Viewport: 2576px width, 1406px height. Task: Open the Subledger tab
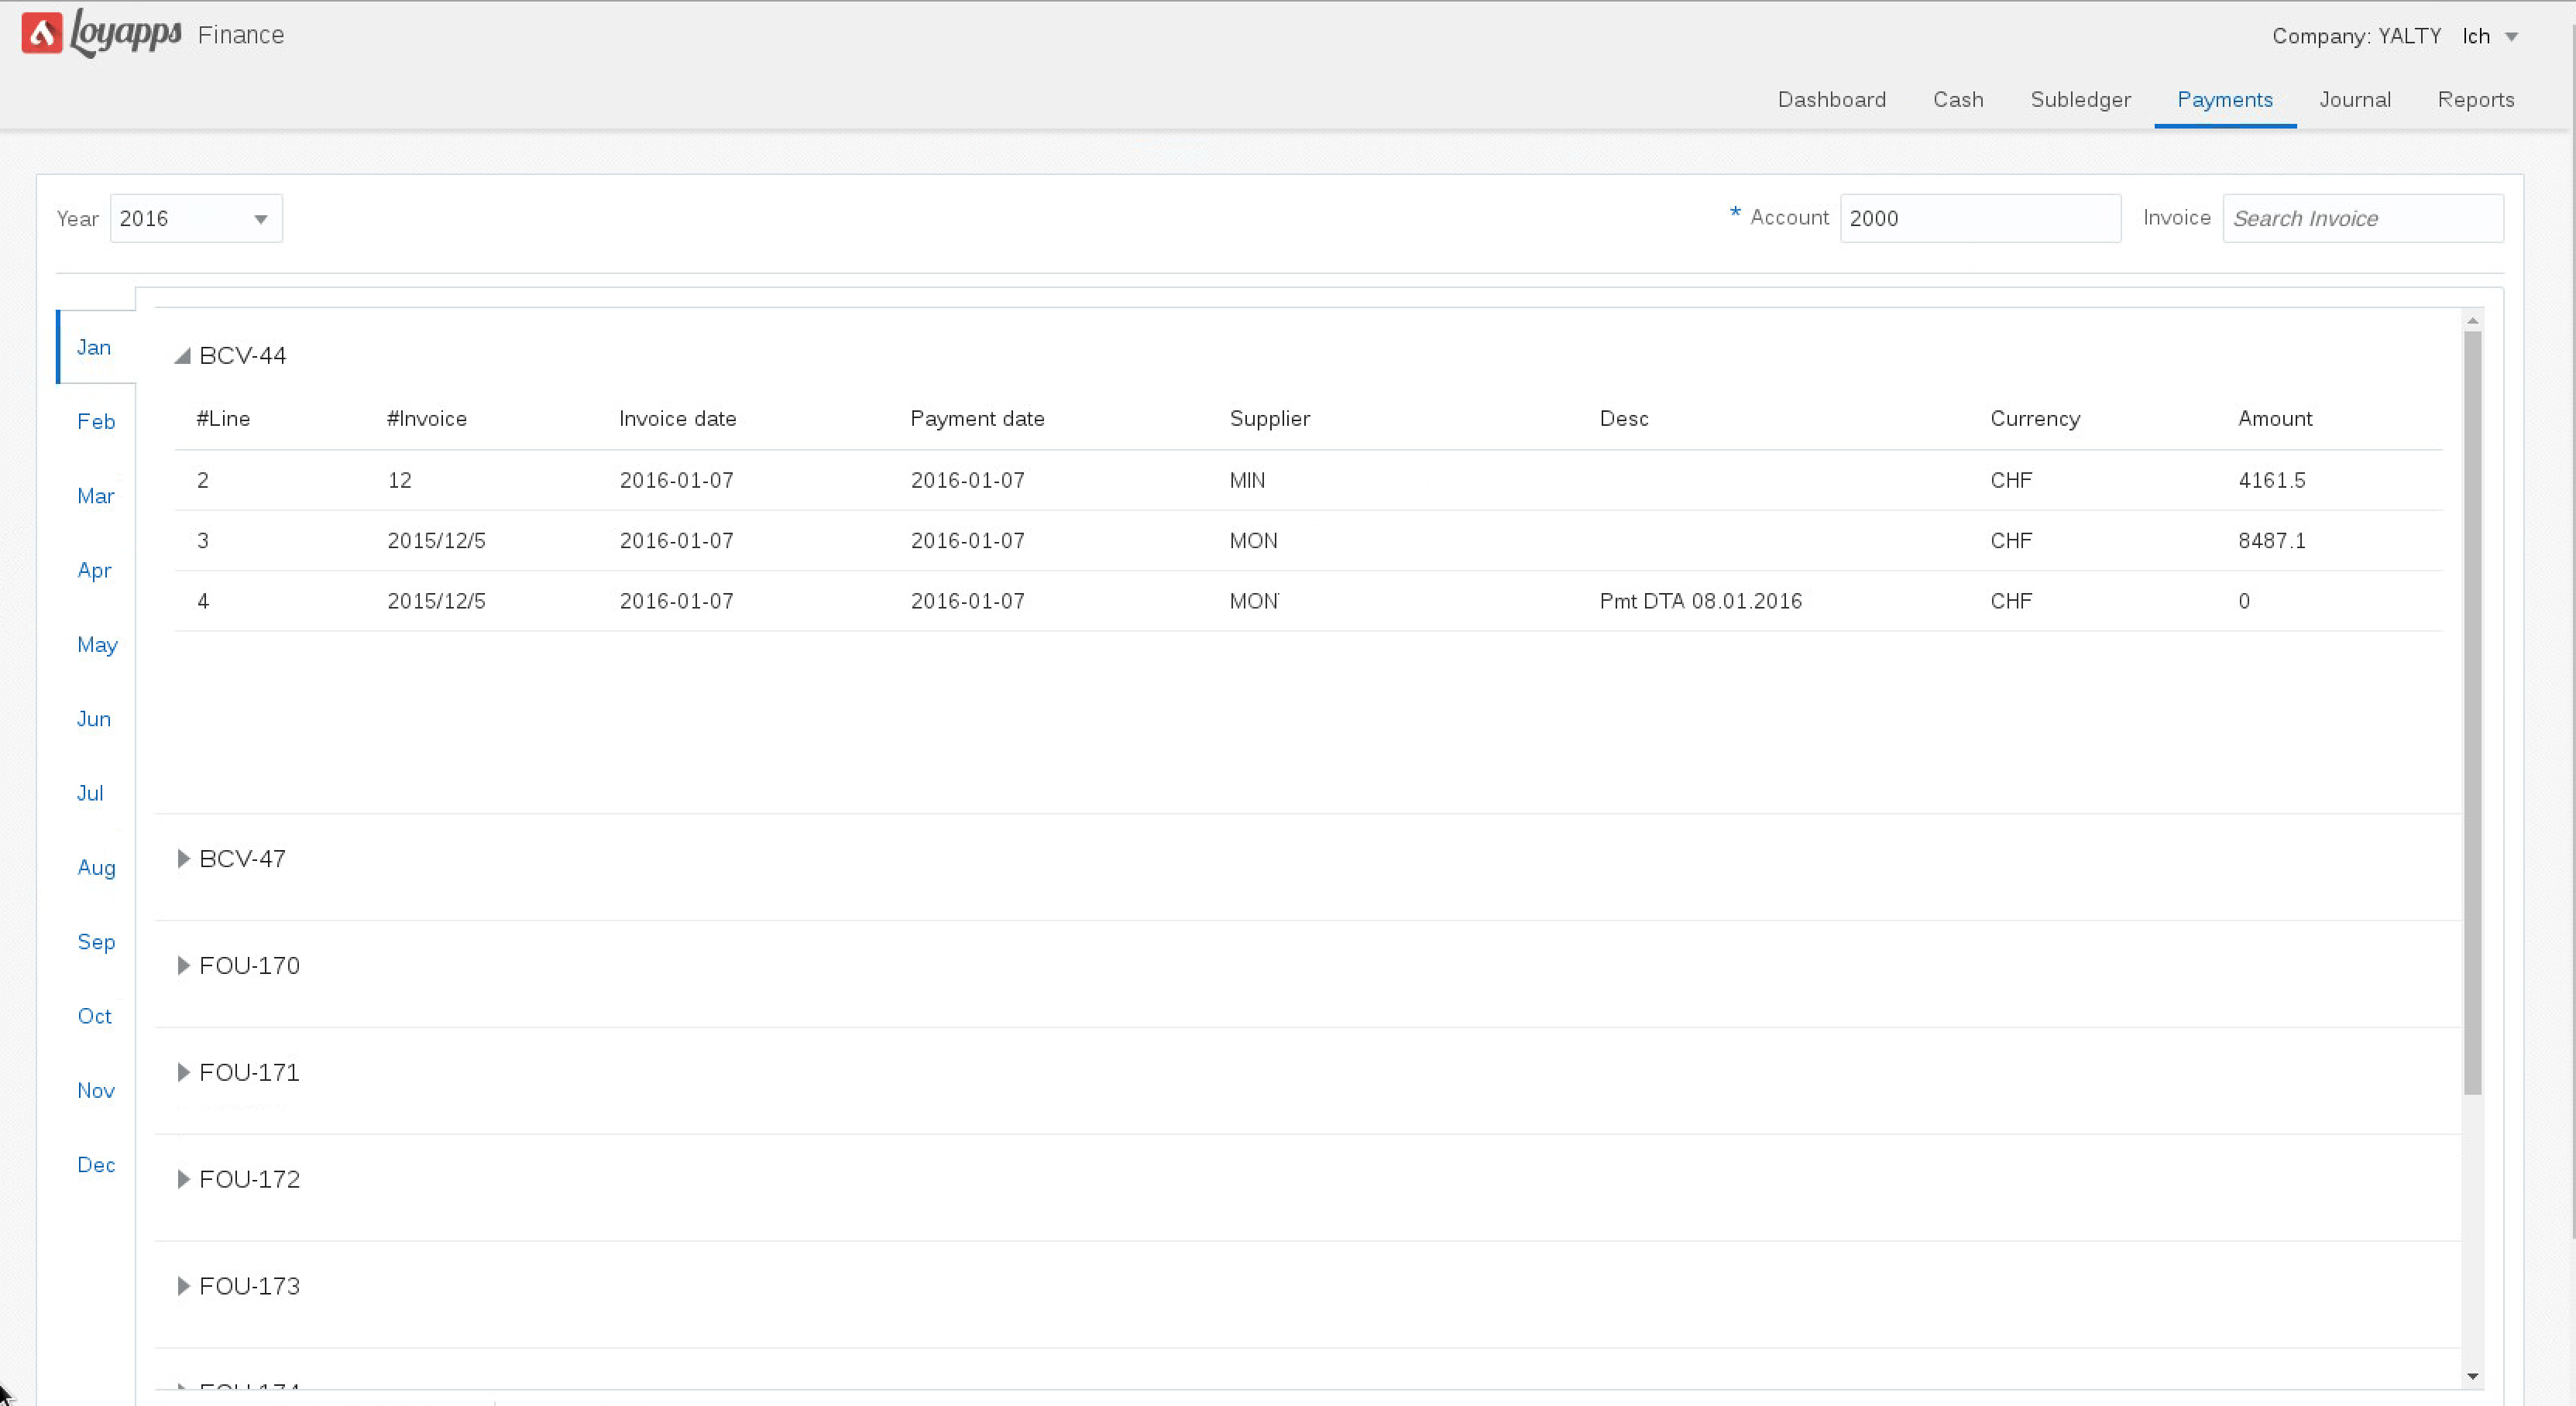(x=2080, y=100)
